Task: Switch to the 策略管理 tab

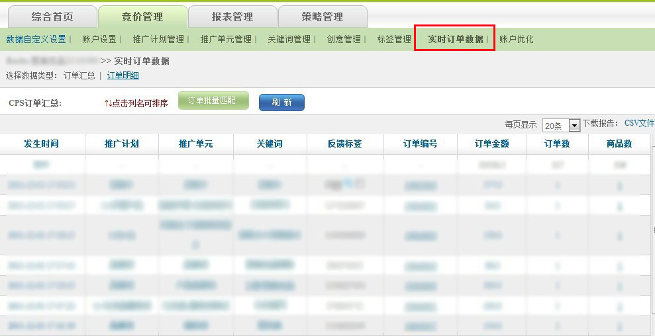Action: click(323, 17)
